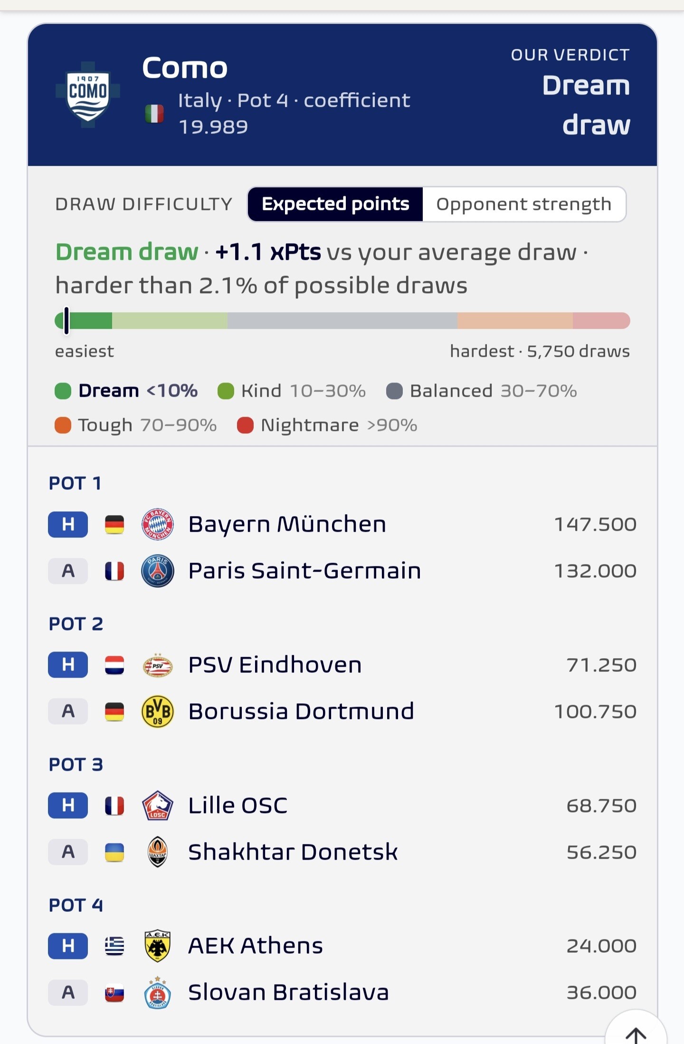This screenshot has width=684, height=1044.
Task: Click the Slovan Bratislava badge
Action: coord(158,992)
